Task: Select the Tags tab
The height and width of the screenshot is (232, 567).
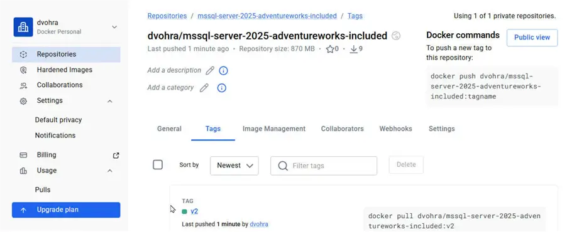Action: (213, 129)
